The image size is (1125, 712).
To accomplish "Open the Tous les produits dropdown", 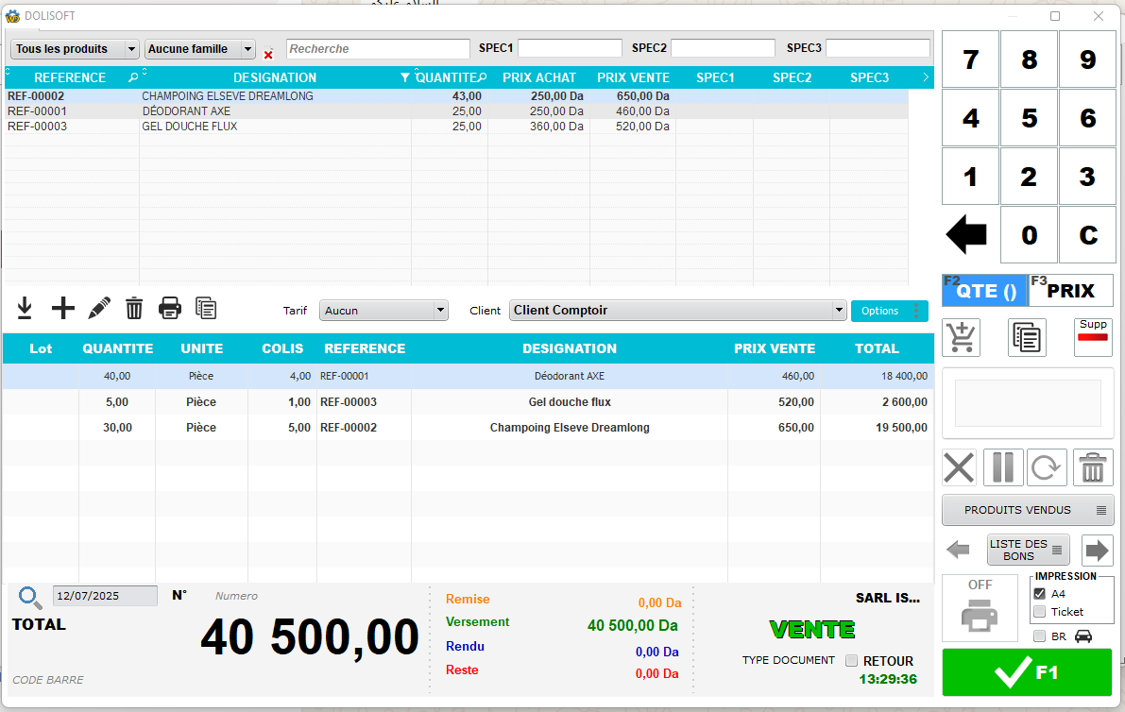I will [76, 49].
